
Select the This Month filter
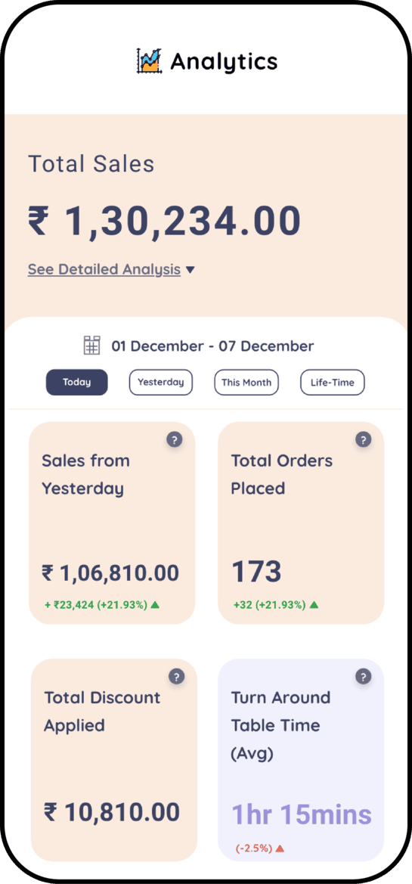[246, 382]
